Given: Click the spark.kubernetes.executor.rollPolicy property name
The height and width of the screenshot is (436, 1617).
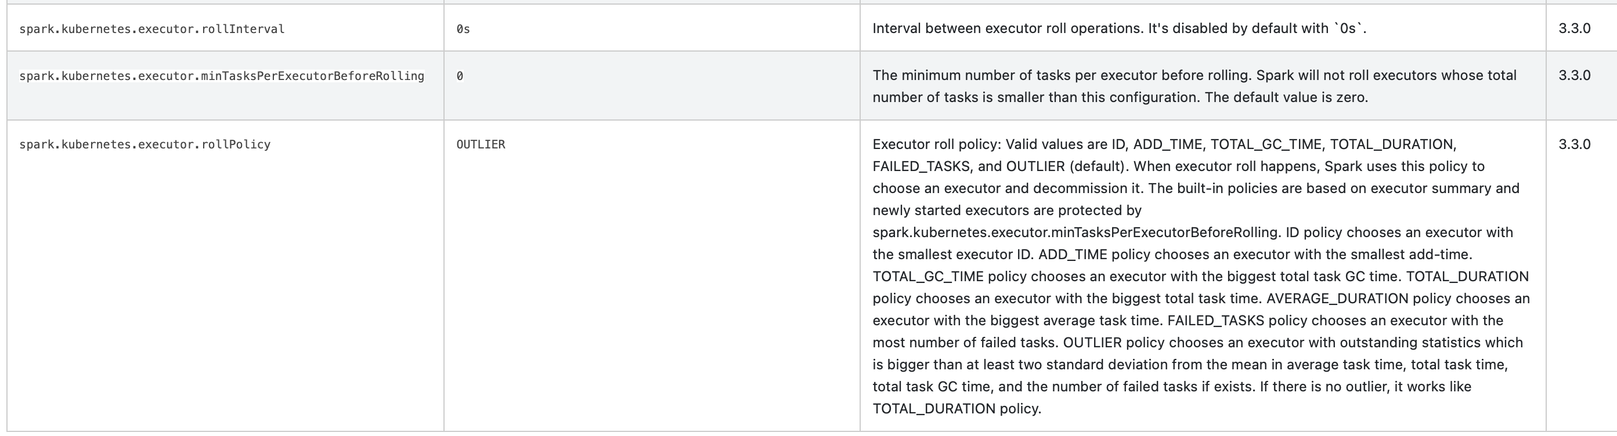Looking at the screenshot, I should coord(145,144).
